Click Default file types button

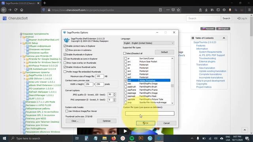(164, 52)
